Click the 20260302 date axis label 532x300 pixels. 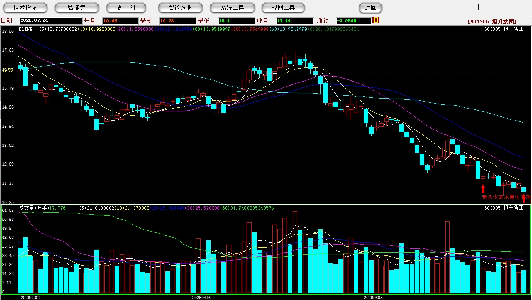tap(30, 297)
